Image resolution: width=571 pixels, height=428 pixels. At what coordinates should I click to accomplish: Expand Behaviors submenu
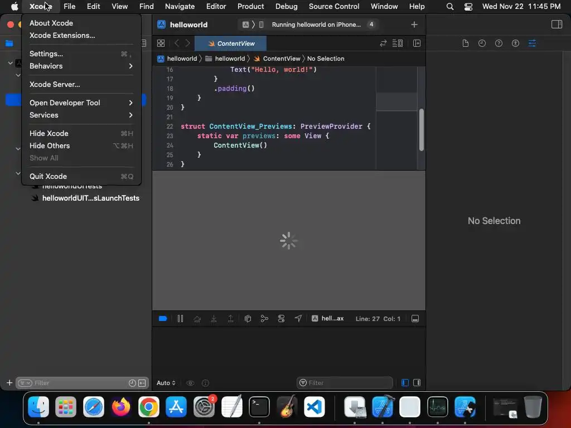(x=81, y=66)
